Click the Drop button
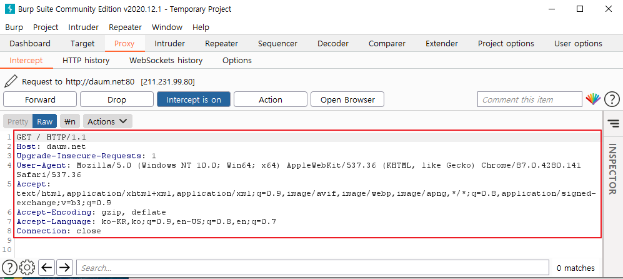This screenshot has width=623, height=279. (117, 99)
